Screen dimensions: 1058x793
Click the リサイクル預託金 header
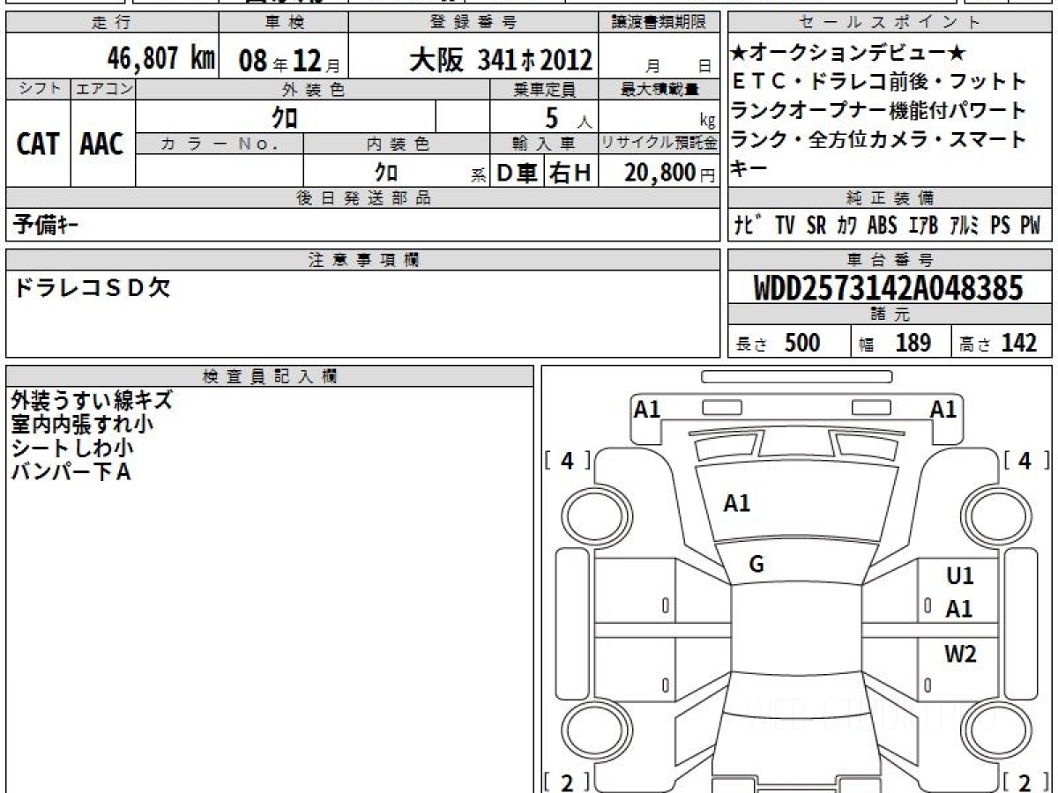point(659,143)
